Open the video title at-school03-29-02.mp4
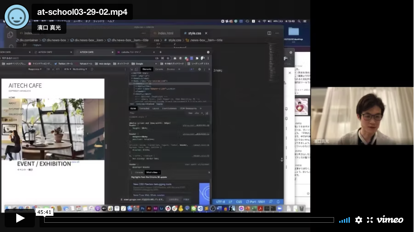Viewport: 414px width, 232px height. 82,12
